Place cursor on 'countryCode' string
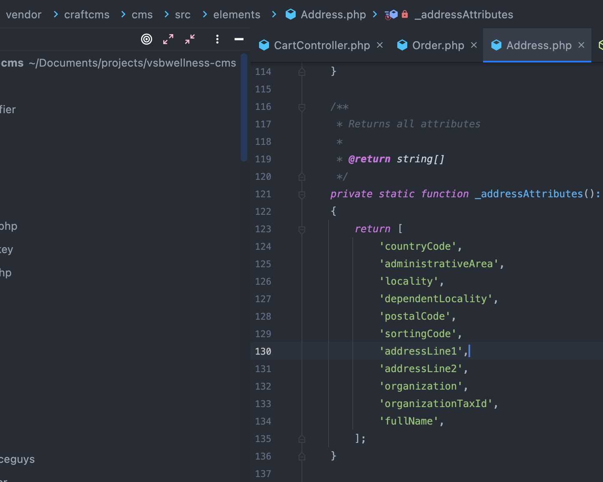Screen dimensions: 603x482 (418, 246)
